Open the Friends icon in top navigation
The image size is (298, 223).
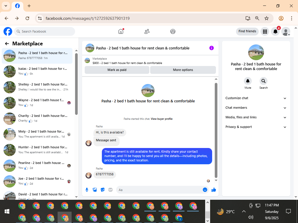(147, 31)
